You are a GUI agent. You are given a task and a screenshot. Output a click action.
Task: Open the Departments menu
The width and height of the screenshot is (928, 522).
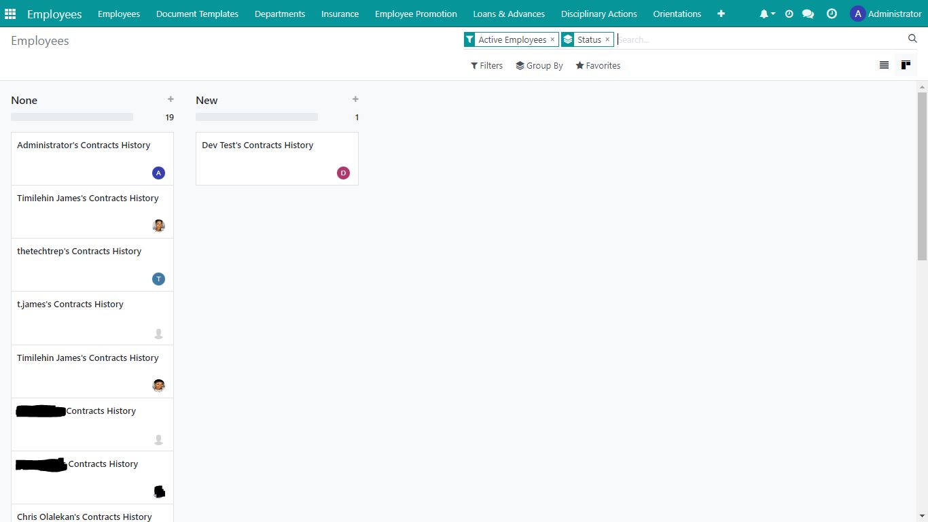click(280, 14)
